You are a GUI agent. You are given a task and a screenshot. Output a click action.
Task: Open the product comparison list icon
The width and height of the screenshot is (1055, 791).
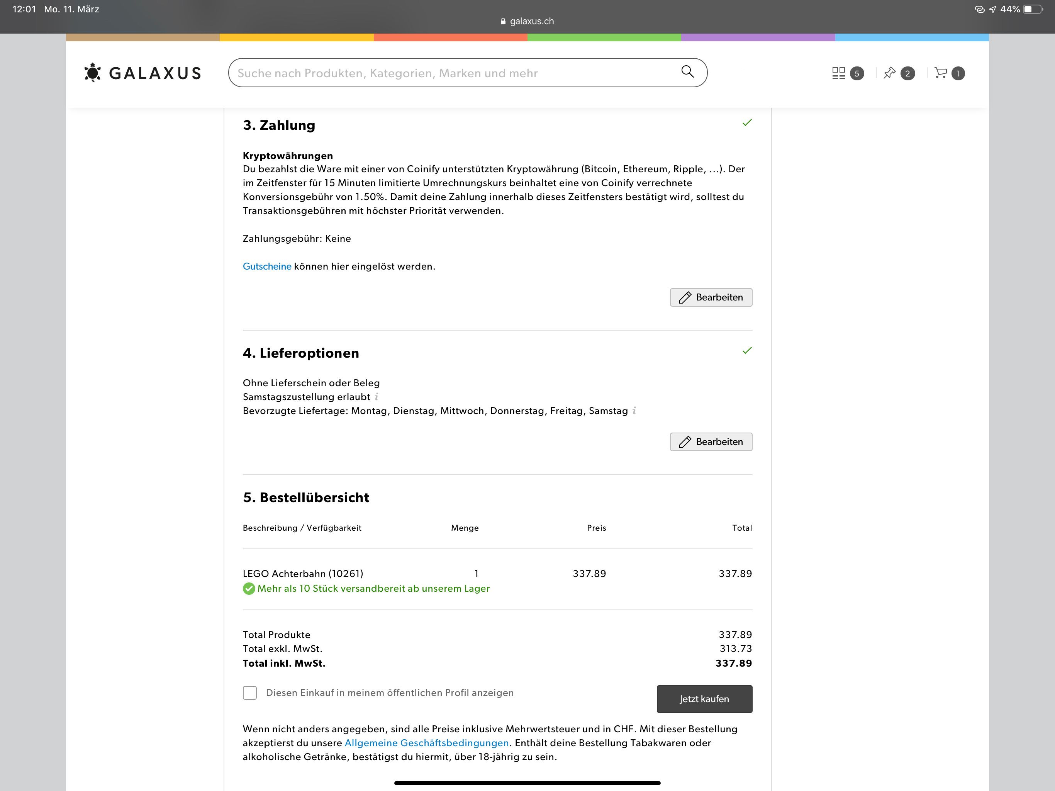point(838,73)
